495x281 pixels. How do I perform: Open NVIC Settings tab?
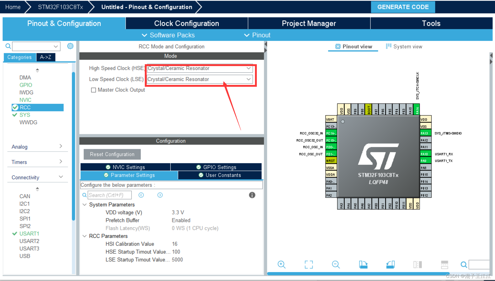click(x=125, y=167)
